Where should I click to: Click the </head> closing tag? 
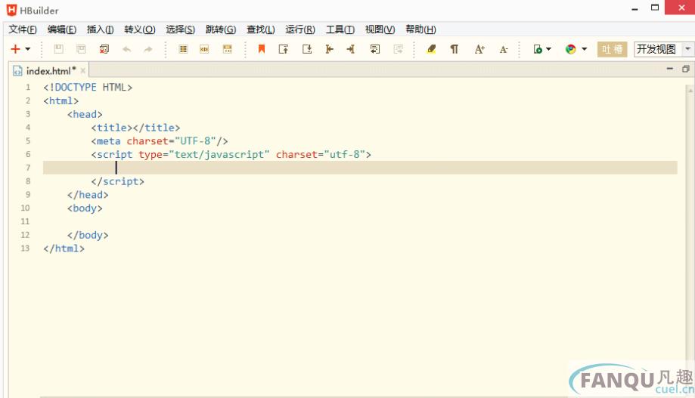88,194
